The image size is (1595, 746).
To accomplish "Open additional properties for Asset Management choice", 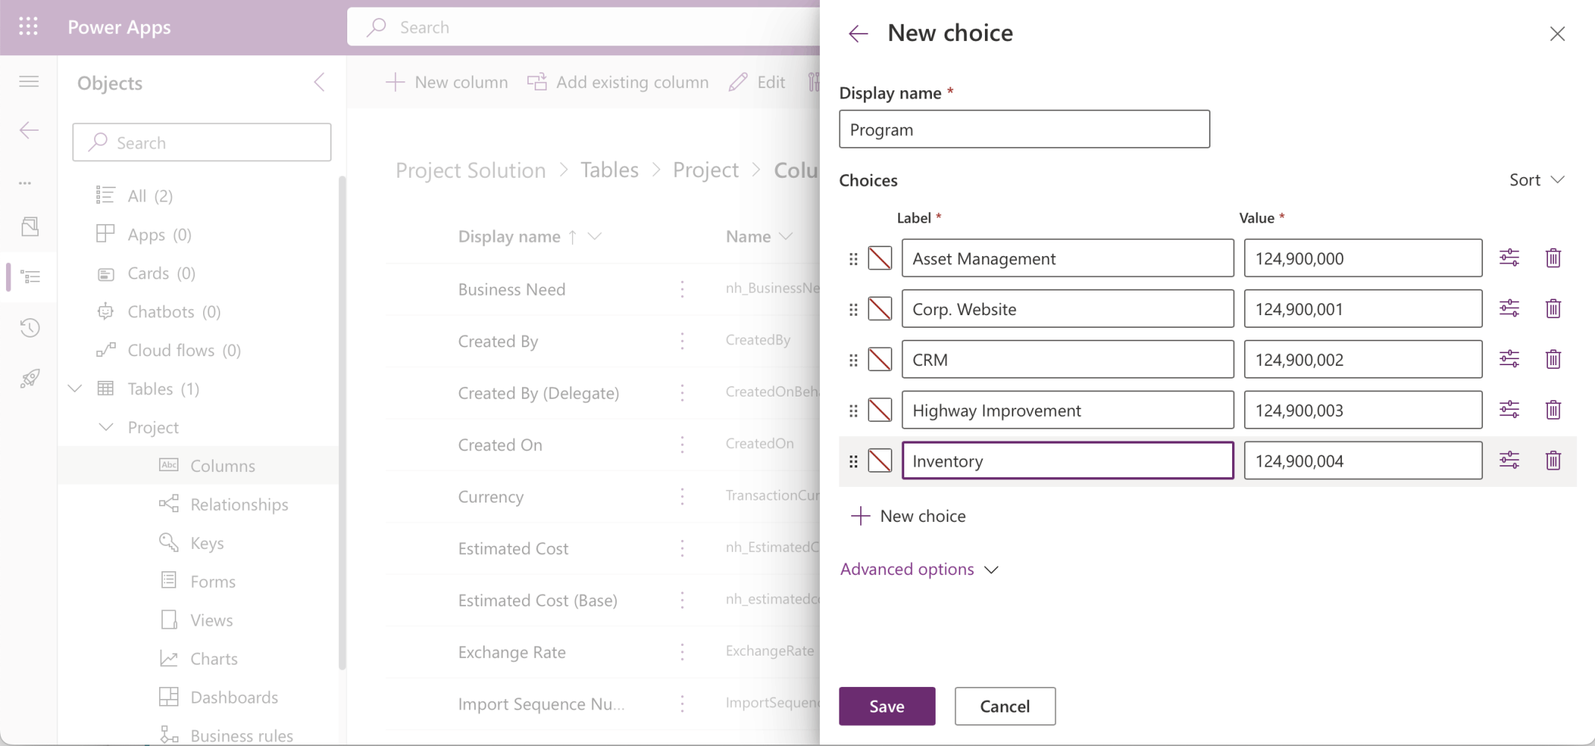I will [1508, 258].
